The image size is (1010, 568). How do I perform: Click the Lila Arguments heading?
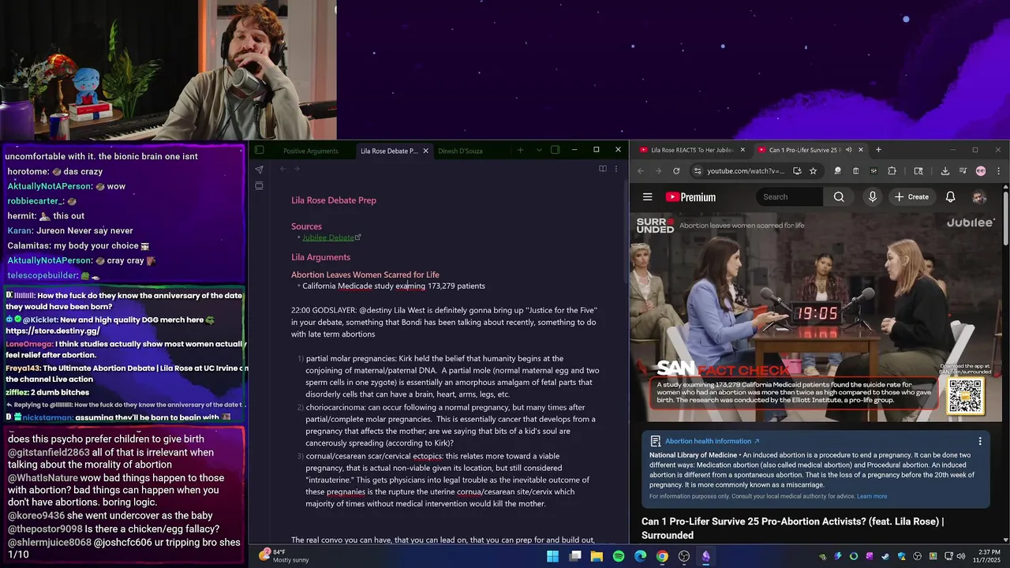(x=320, y=257)
